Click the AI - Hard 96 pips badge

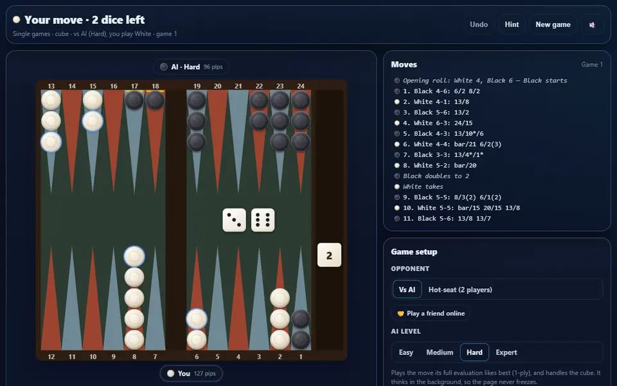[191, 67]
